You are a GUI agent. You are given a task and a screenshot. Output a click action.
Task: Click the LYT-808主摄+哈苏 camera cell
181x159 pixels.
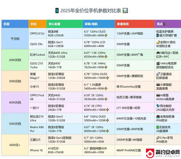pos(135,108)
